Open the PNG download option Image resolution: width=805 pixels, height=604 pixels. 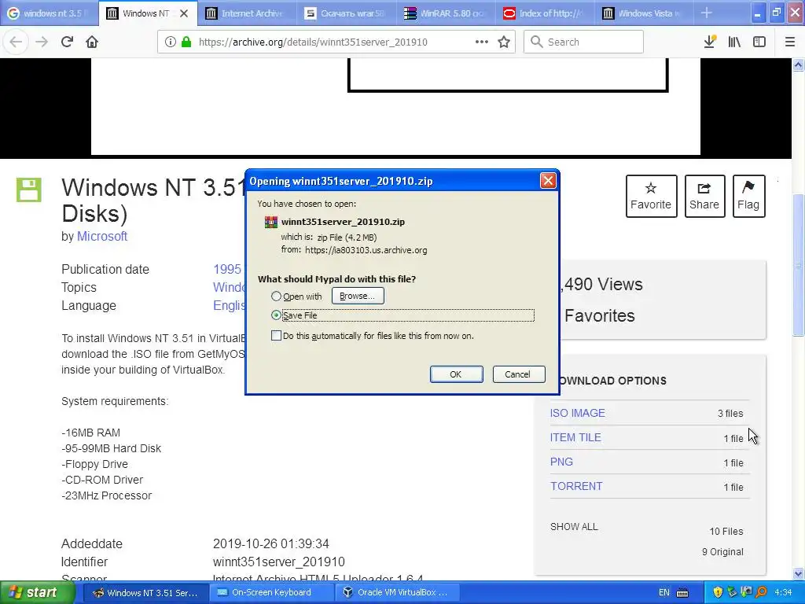(x=561, y=462)
